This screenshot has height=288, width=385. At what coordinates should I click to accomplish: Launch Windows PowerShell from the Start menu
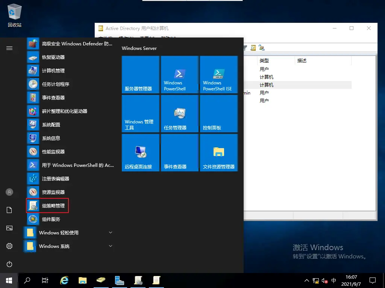click(179, 74)
